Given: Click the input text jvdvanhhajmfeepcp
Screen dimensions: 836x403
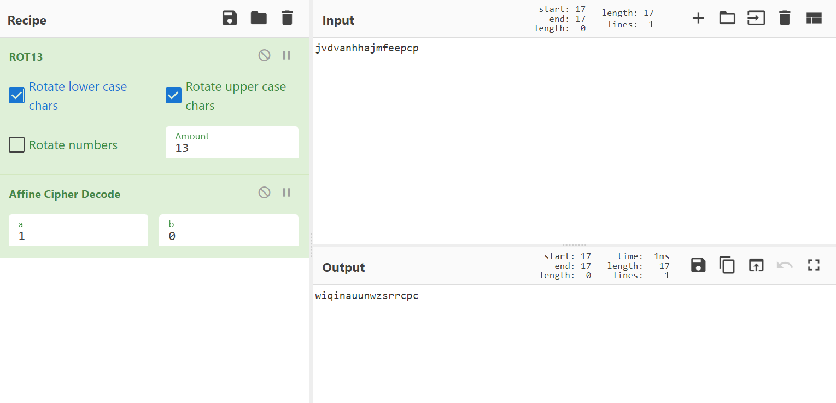Looking at the screenshot, I should pos(367,49).
